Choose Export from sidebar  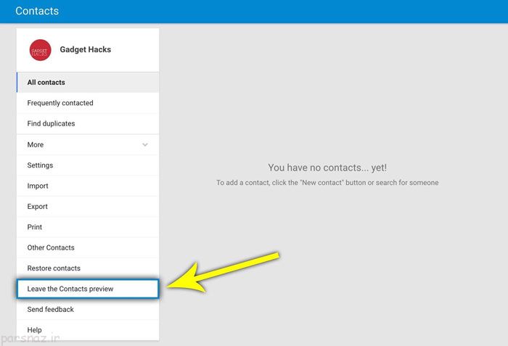pyautogui.click(x=88, y=207)
